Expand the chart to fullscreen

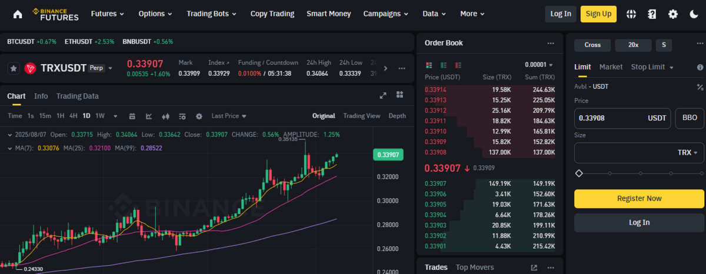tap(383, 95)
